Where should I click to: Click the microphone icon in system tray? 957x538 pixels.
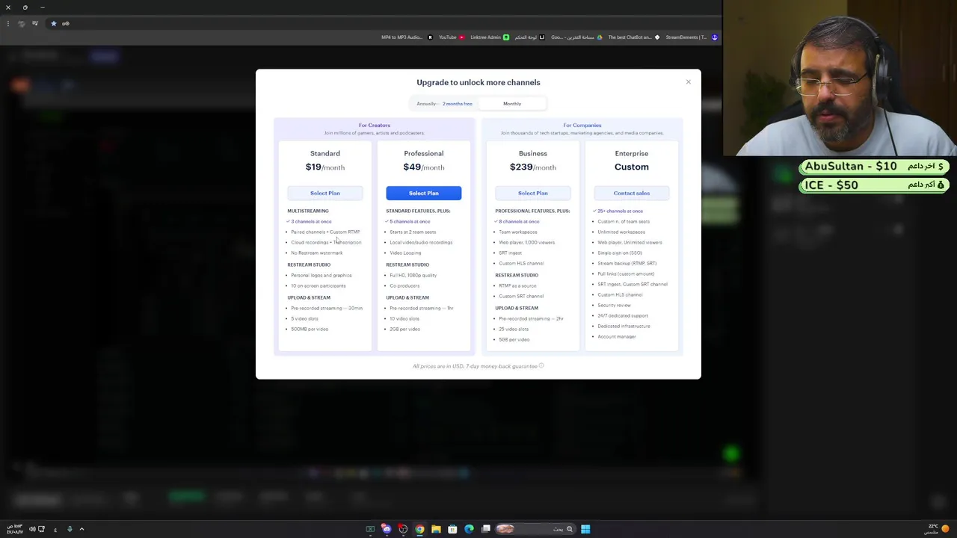70,529
